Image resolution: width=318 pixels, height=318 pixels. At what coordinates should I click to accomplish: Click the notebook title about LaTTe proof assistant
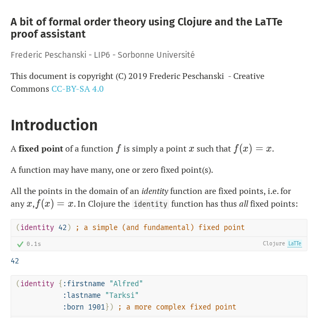click(x=146, y=28)
